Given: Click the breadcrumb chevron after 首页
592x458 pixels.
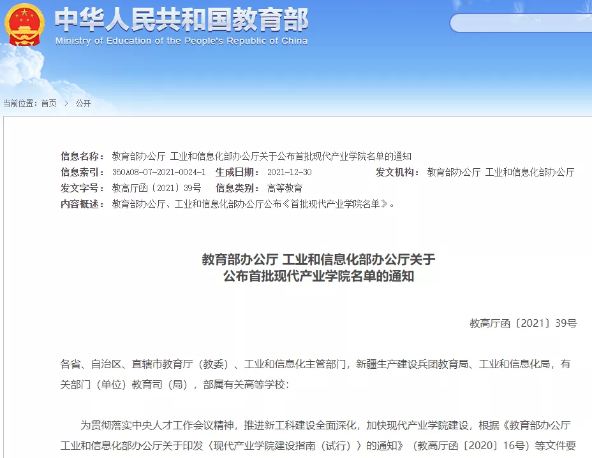Looking at the screenshot, I should click(66, 103).
